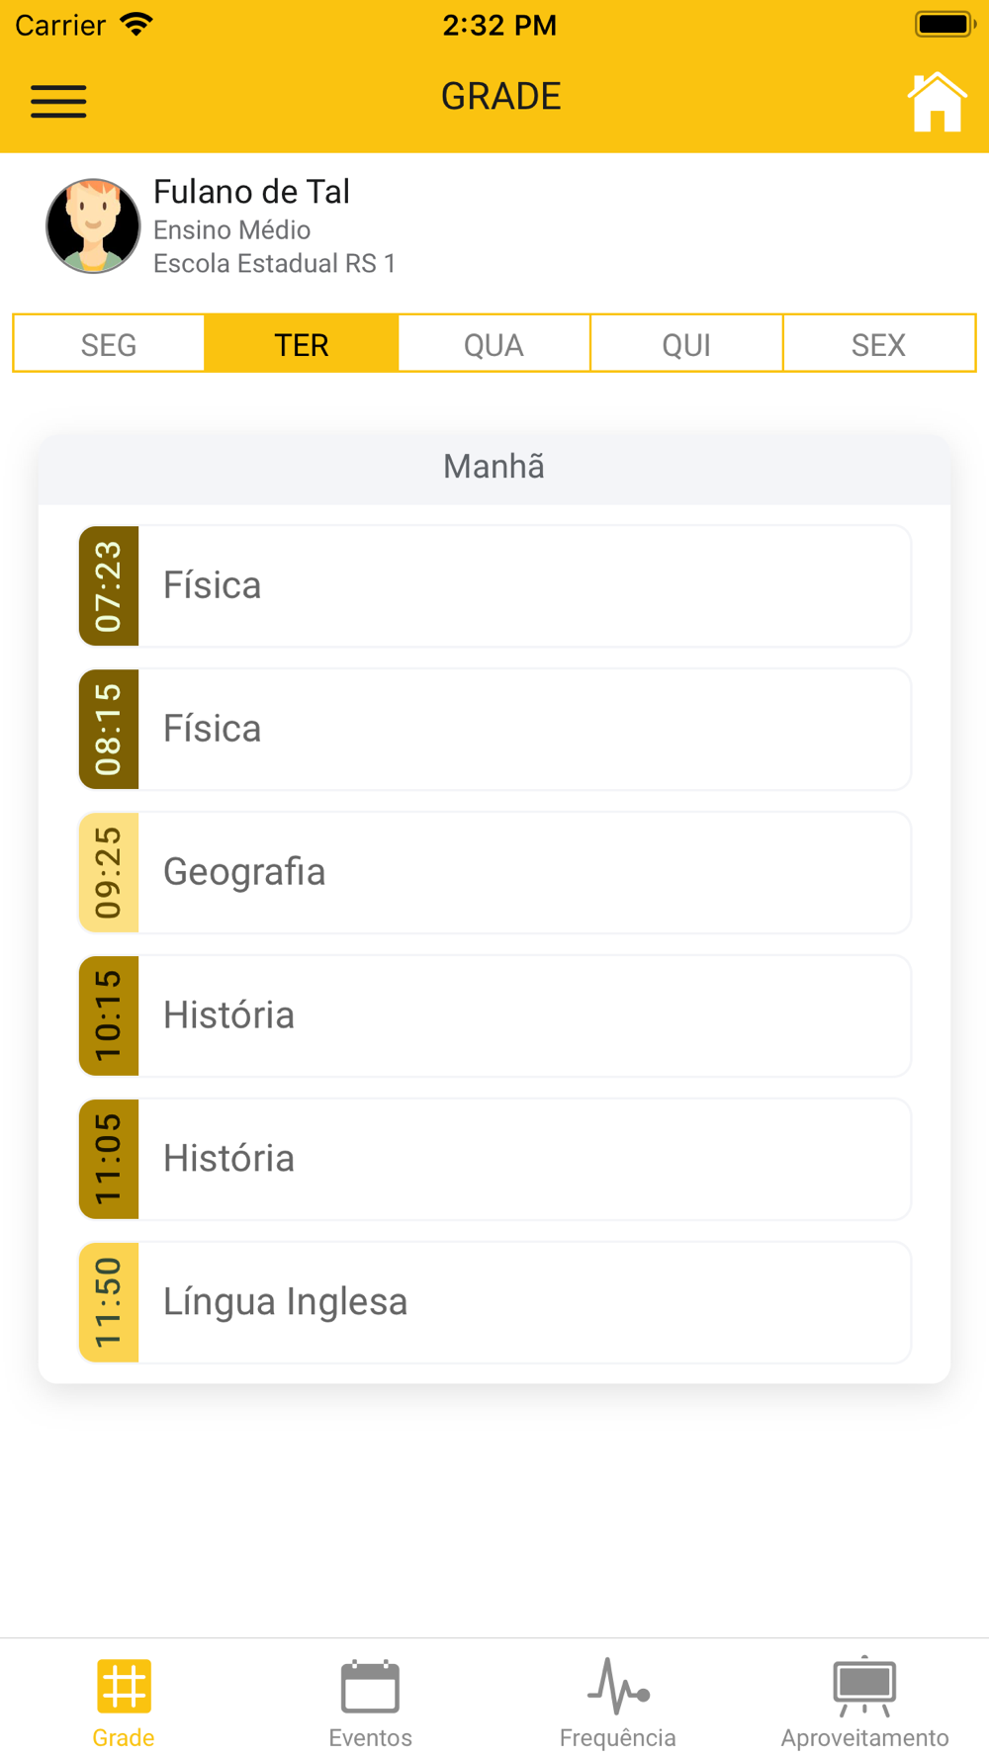Open the hamburger menu
This screenshot has width=989, height=1758.
tap(58, 101)
